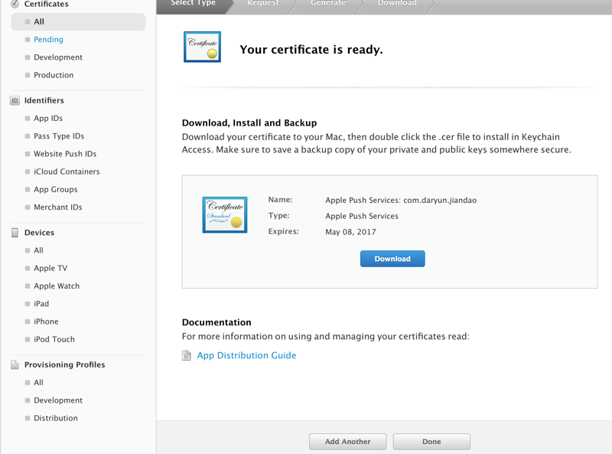The height and width of the screenshot is (454, 612).
Task: Open App IDs under Identifiers
Action: 48,119
